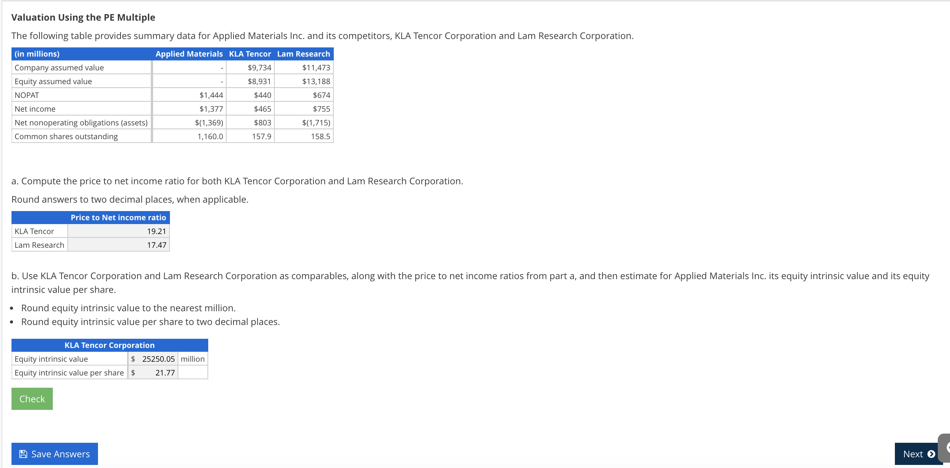Click the Common shares outstanding row label
950x468 pixels.
(66, 136)
